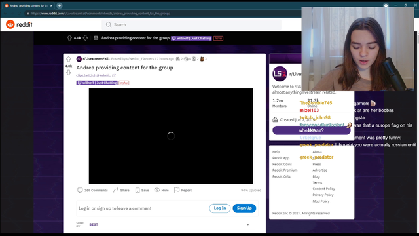
Task: Select the Andrea providing content browser tab
Action: click(28, 6)
